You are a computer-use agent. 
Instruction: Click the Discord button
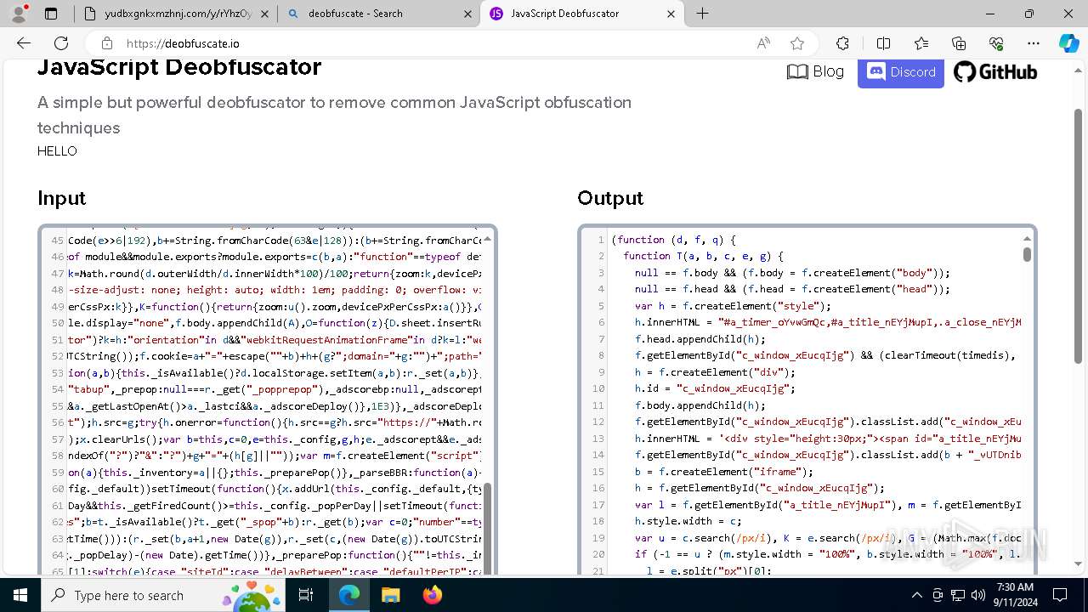[901, 72]
